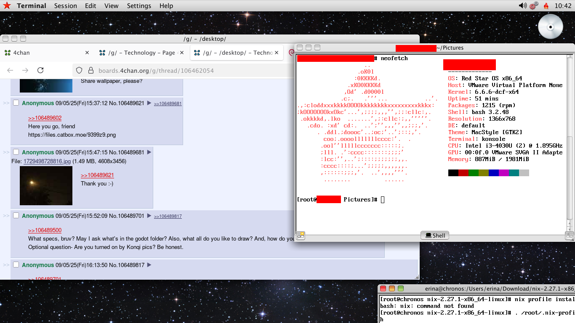This screenshot has height=323, width=575.
Task: Hide post No.106489701 using its >> marker
Action: coord(6,216)
